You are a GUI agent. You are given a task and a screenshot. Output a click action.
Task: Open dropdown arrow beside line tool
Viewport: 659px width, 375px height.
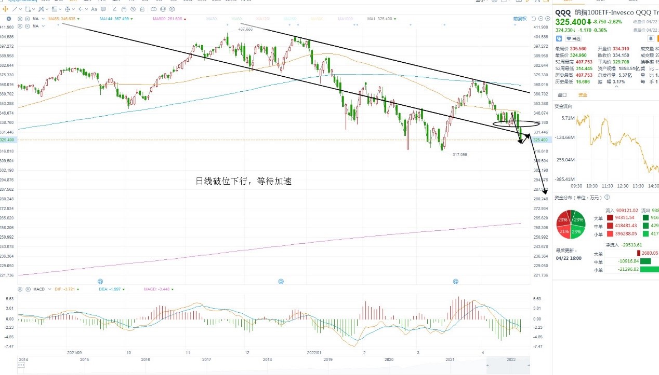pos(20,9)
